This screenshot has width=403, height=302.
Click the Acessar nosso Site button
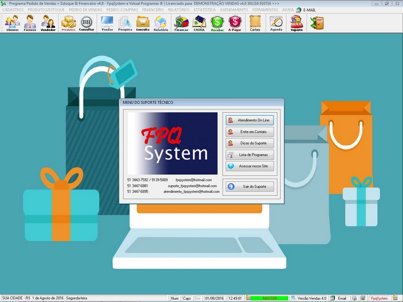(249, 166)
